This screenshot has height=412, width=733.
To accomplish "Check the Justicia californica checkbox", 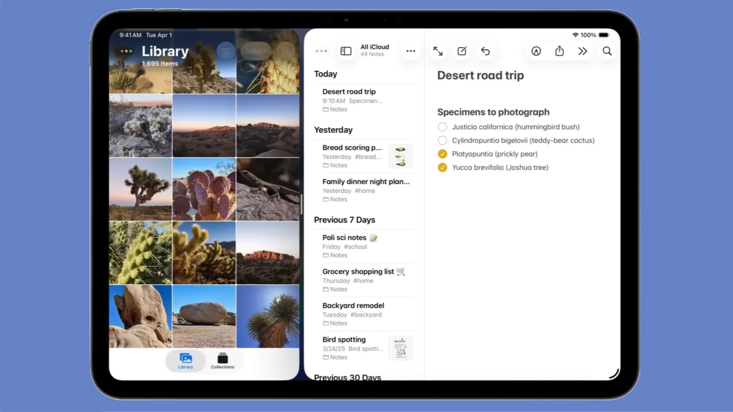I will (x=442, y=127).
